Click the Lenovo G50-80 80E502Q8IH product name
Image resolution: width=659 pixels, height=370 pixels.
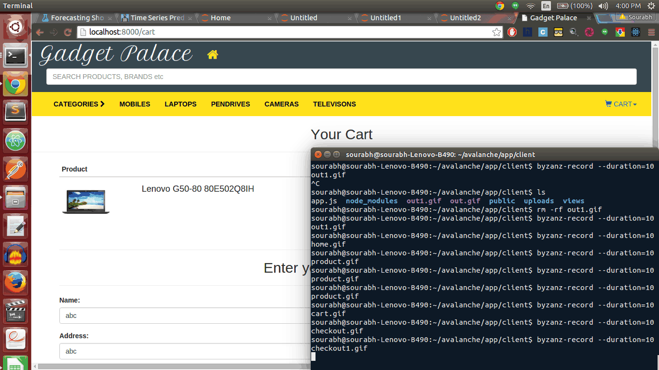(x=198, y=189)
